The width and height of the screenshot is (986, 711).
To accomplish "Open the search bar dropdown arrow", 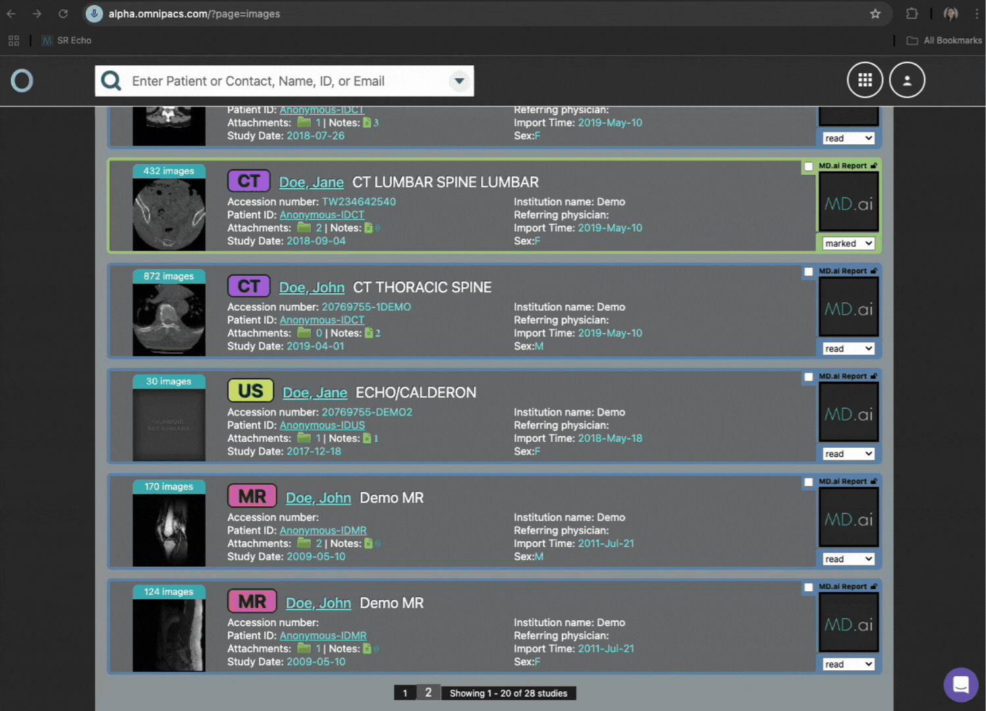I will [459, 81].
